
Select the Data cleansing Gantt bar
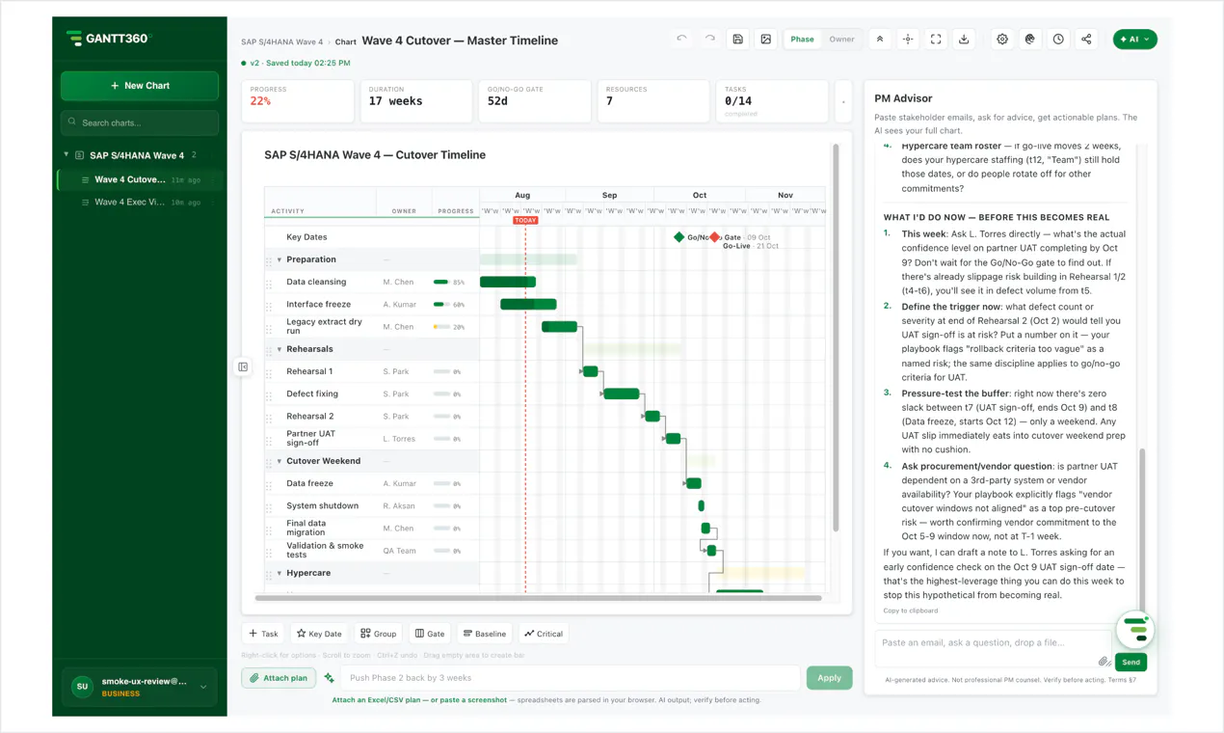click(x=508, y=282)
